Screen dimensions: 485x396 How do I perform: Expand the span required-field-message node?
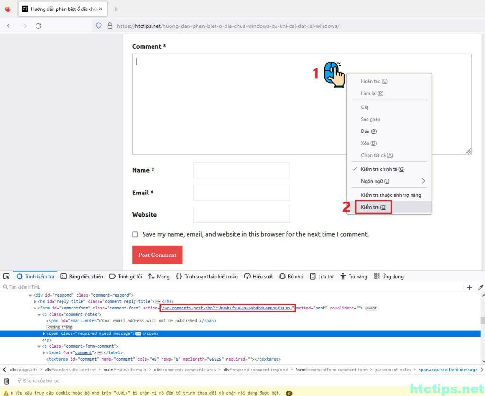point(44,334)
